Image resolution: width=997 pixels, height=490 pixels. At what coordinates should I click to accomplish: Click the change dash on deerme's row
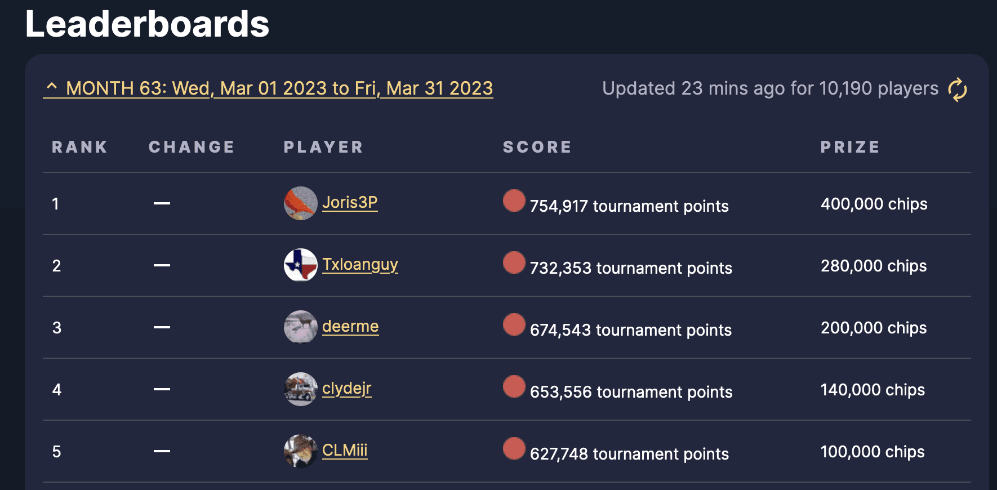pos(161,327)
